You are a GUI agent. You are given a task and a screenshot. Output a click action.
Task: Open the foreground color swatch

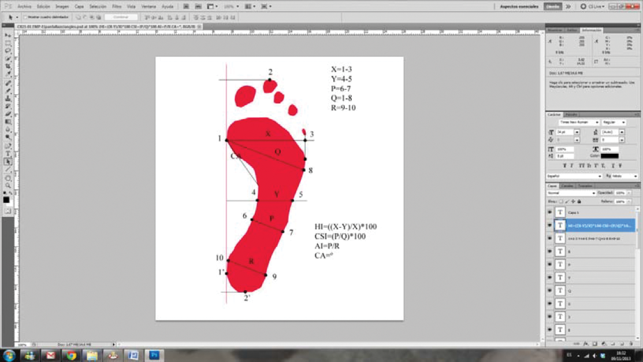(x=6, y=200)
